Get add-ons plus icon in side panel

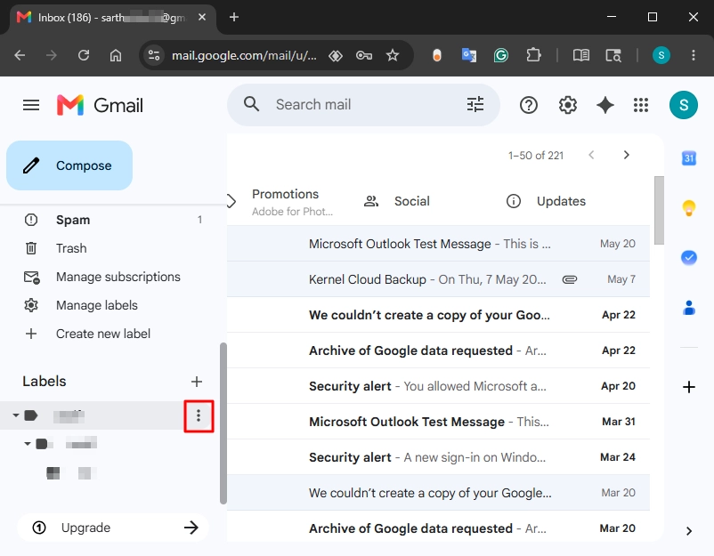pyautogui.click(x=688, y=387)
